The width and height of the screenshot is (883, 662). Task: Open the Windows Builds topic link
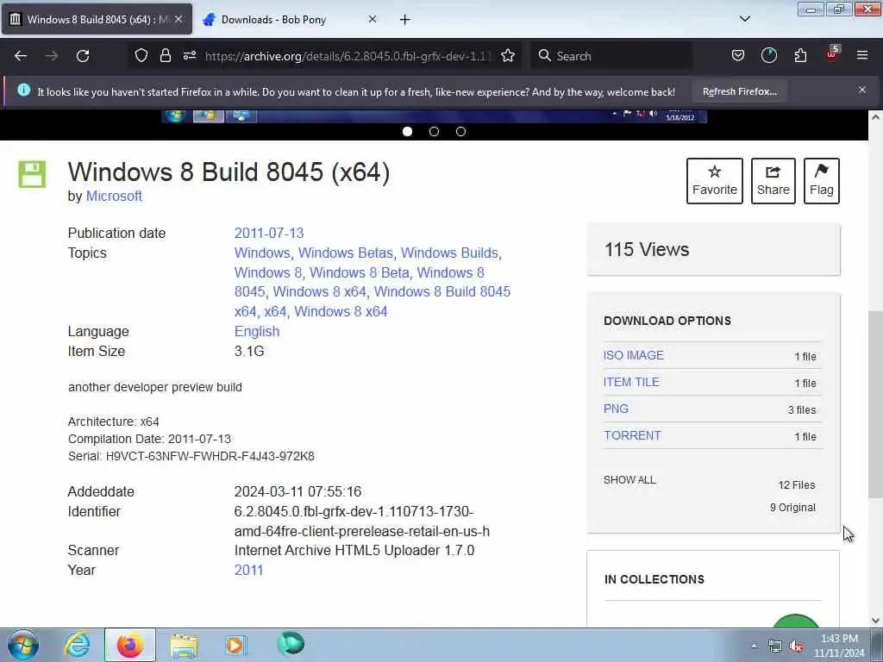tap(449, 253)
